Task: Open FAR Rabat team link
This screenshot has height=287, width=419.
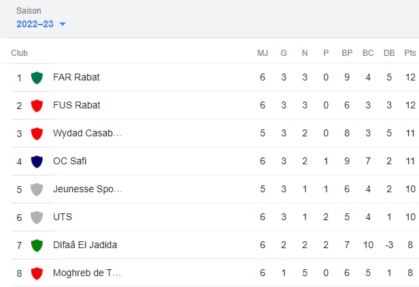Action: point(76,77)
